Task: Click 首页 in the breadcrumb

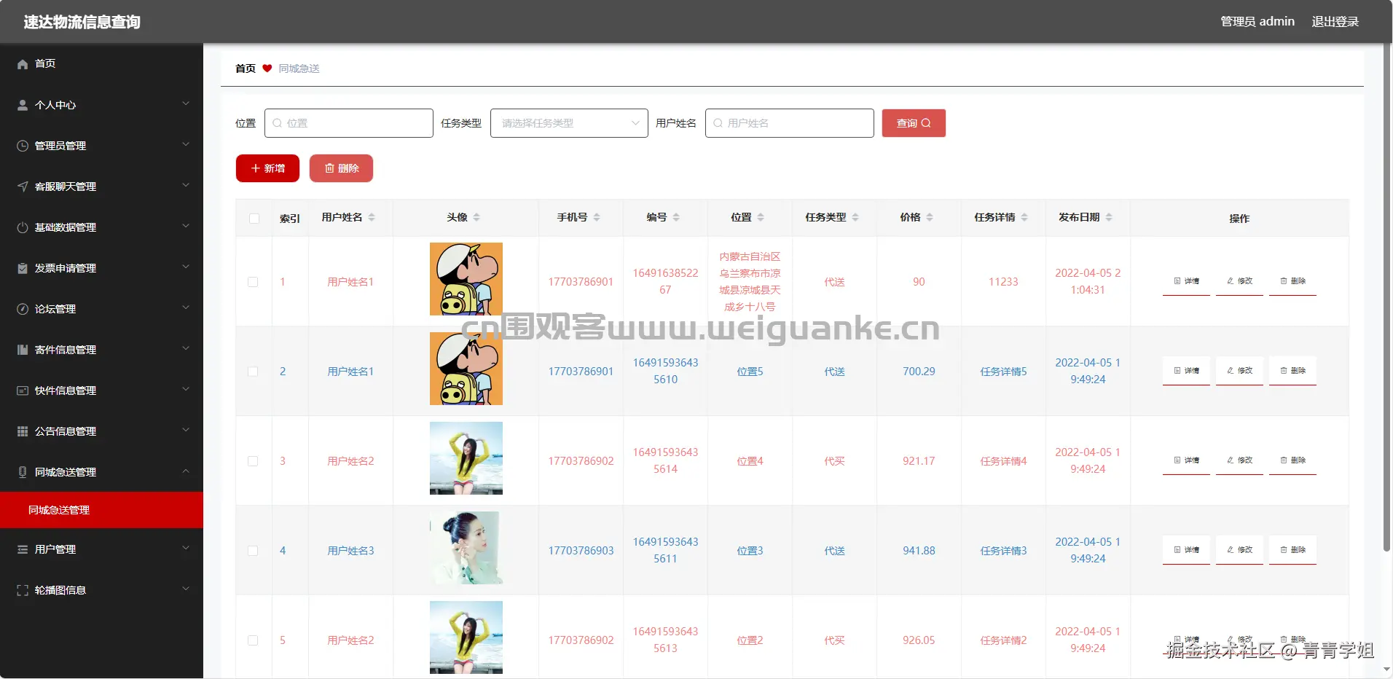Action: [245, 68]
